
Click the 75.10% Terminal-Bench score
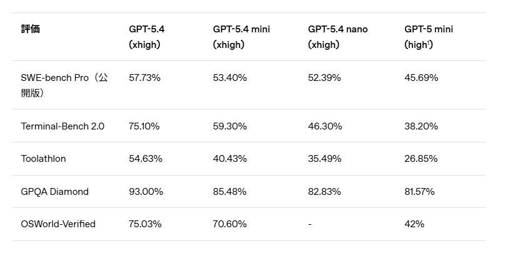coord(144,126)
